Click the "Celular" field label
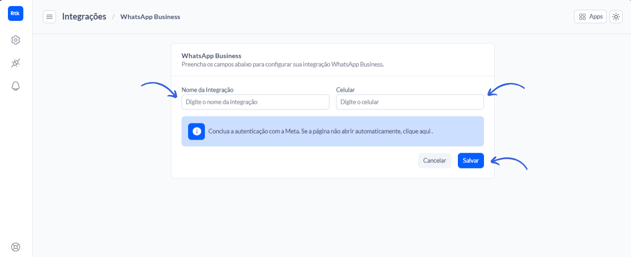The image size is (631, 257). (345, 89)
